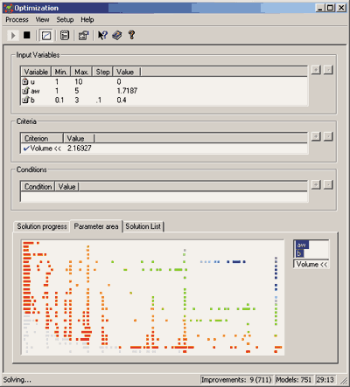The height and width of the screenshot is (387, 350).
Task: Open the Setup menu
Action: 65,20
